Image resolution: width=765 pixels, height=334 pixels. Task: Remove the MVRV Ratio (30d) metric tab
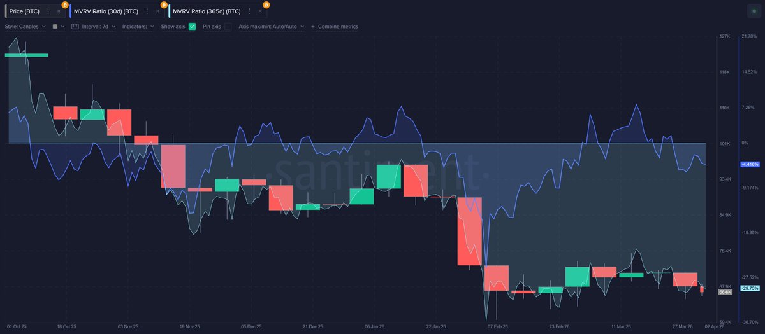coord(157,11)
